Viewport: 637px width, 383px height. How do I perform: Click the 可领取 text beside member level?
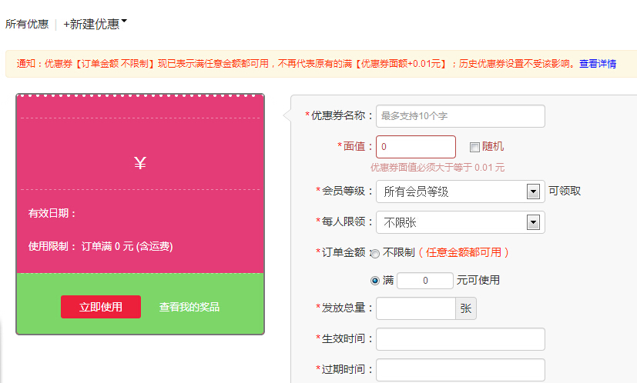click(565, 191)
